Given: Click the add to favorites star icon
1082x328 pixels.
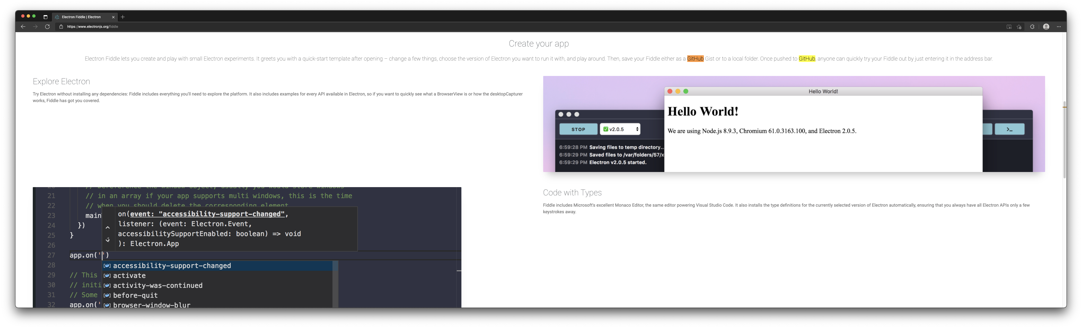Looking at the screenshot, I should 1019,26.
